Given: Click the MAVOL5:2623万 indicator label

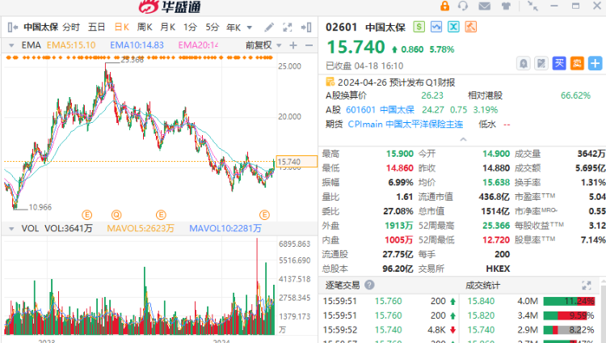Looking at the screenshot, I should coord(141,228).
